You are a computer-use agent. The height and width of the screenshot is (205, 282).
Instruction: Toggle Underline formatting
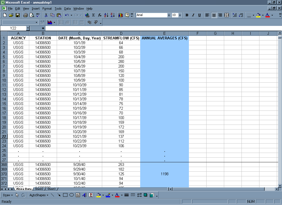[199, 15]
